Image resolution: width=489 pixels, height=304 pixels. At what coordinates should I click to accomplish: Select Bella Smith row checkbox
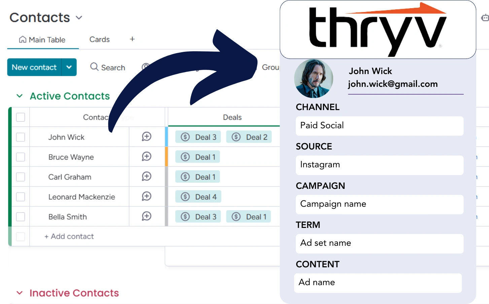[x=21, y=216]
